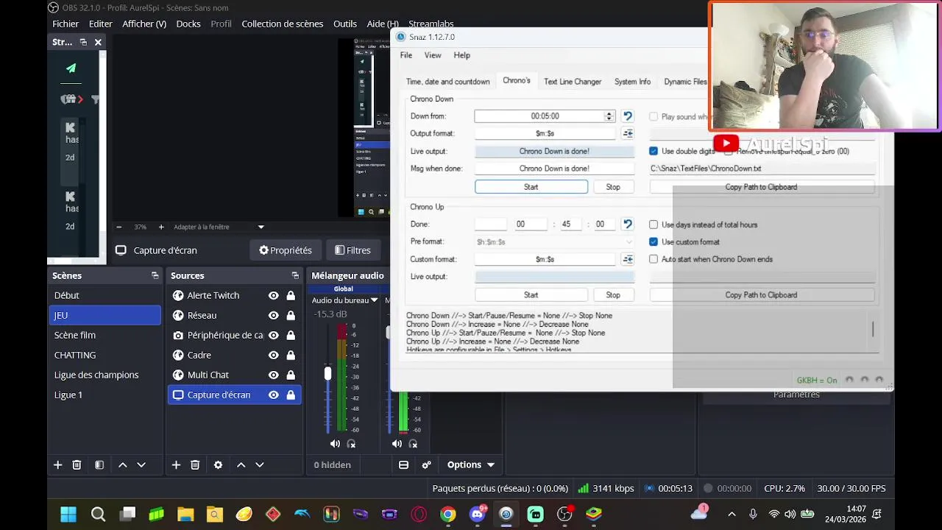Open the Docks menu in OBS
This screenshot has width=942, height=530.
point(188,24)
